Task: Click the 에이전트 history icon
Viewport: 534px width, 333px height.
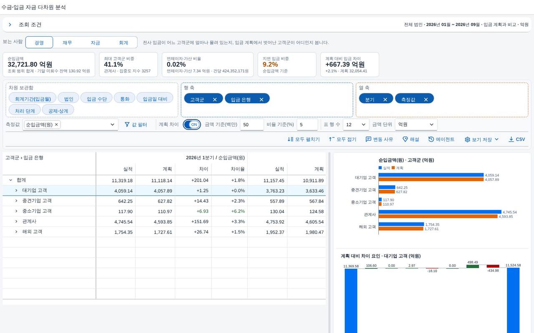Action: click(431, 139)
